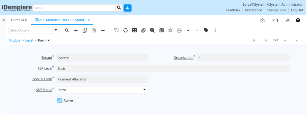Go to the Module breadcrumb link
The image size is (306, 115).
14,40
